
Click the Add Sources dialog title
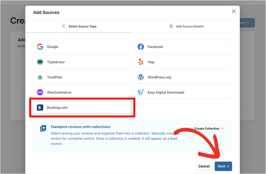(46, 13)
